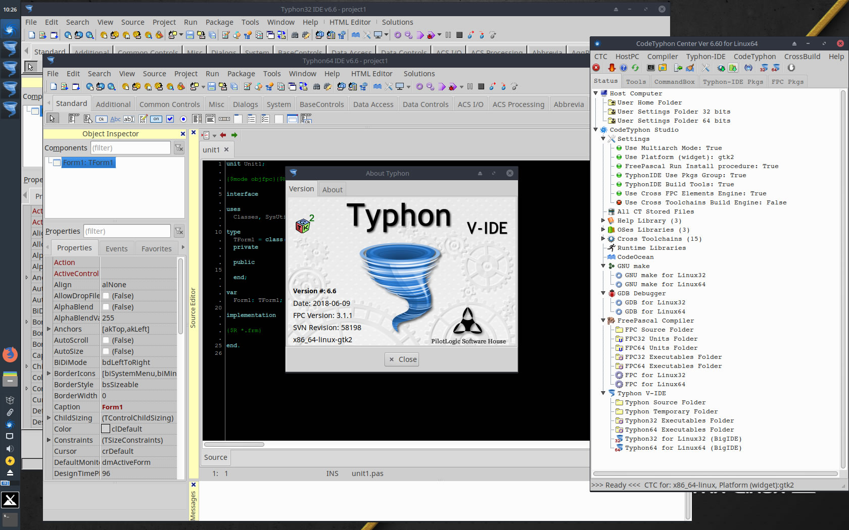Collapse the GDB Debugger node in CTC
849x530 pixels.
tap(603, 293)
